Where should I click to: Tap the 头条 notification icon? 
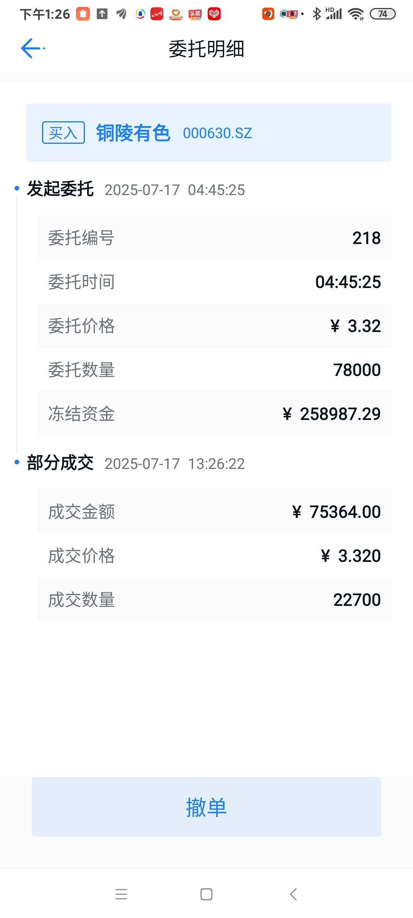click(195, 14)
